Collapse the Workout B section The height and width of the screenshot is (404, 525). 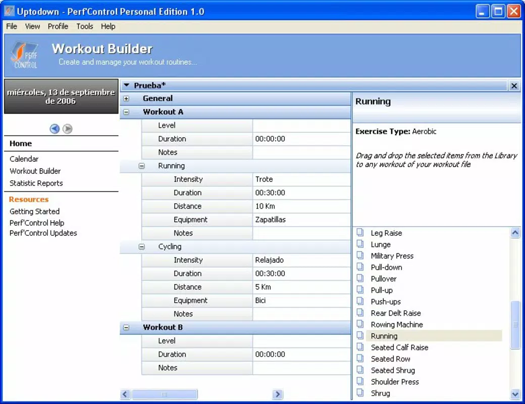click(x=126, y=327)
